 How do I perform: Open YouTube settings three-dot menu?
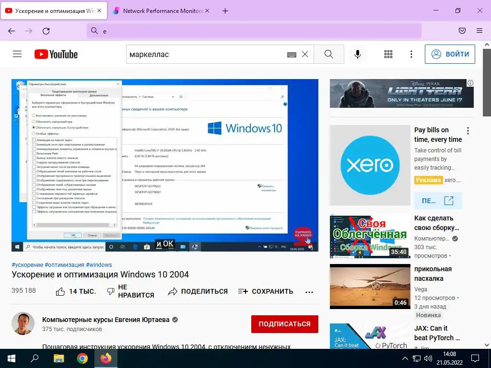(x=411, y=54)
